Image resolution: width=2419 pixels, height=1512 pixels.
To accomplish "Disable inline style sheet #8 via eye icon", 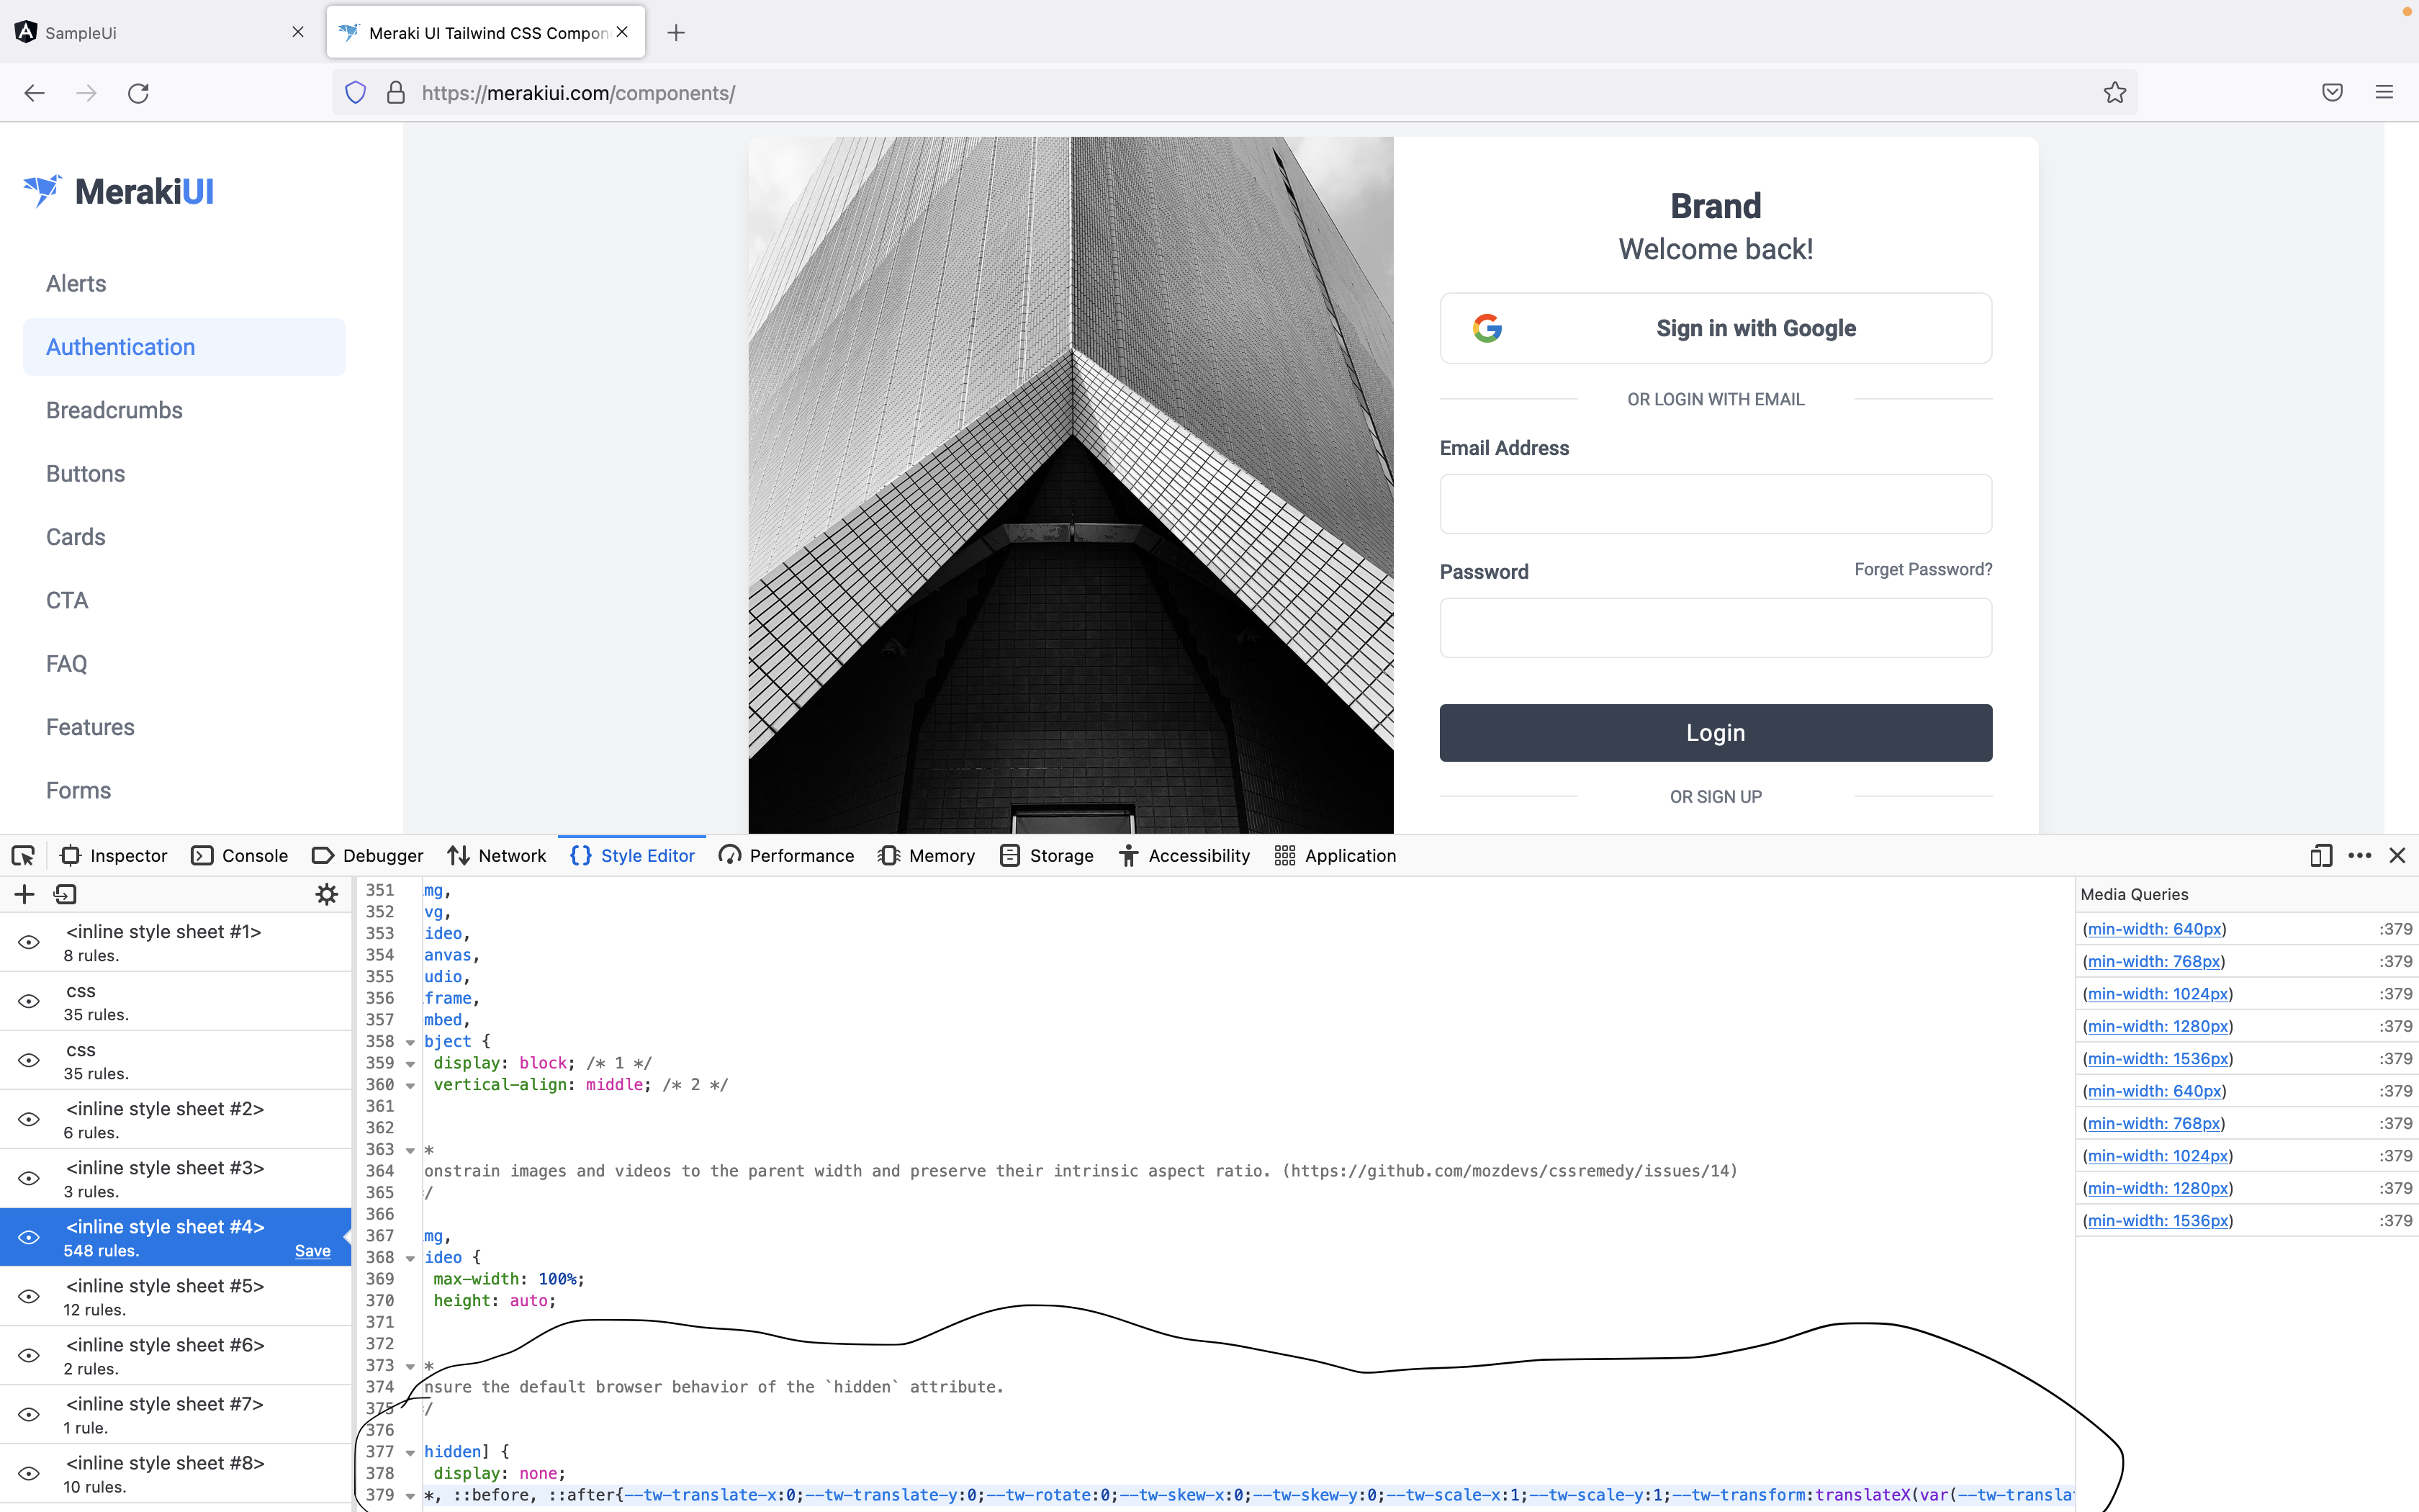I will point(29,1473).
